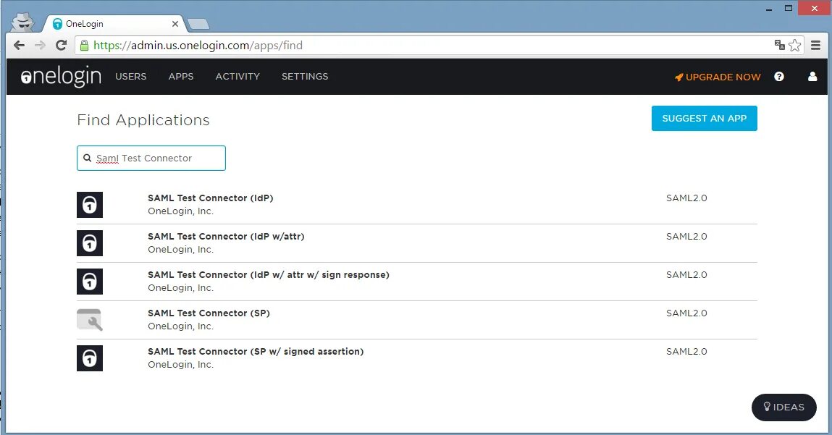Click the SUGGEST AN APP button
The height and width of the screenshot is (435, 832).
point(704,118)
